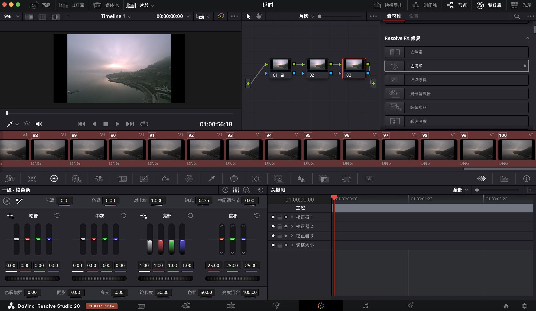Open the Color Warper palette
536x311 pixels.
pyautogui.click(x=189, y=179)
